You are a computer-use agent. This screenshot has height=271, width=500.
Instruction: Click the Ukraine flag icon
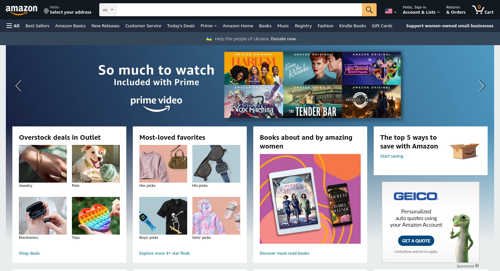click(x=209, y=39)
